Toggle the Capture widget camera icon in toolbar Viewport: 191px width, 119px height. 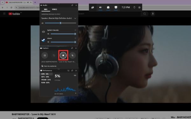108,7
